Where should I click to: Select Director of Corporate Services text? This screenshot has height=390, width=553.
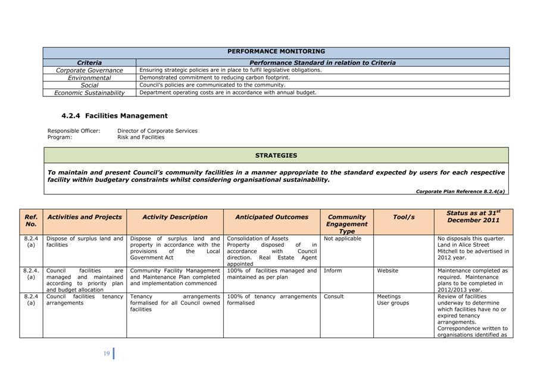pos(157,131)
